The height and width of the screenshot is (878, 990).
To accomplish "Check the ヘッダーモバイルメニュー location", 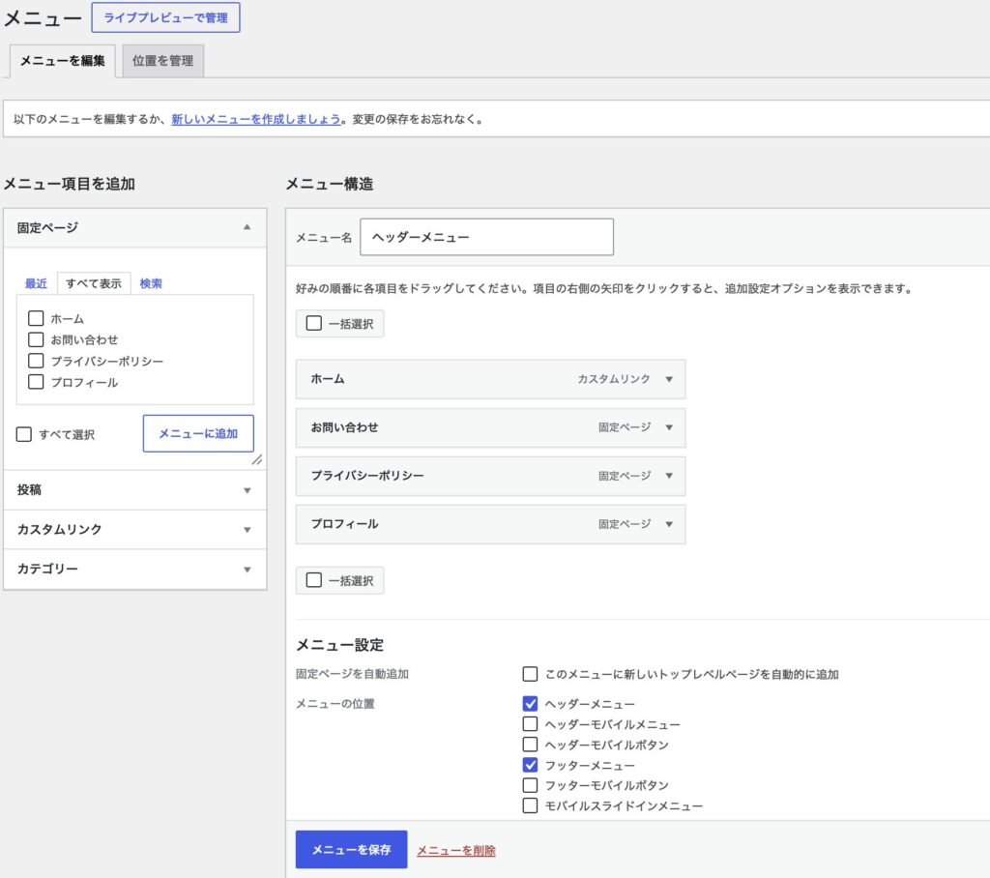I will click(531, 724).
